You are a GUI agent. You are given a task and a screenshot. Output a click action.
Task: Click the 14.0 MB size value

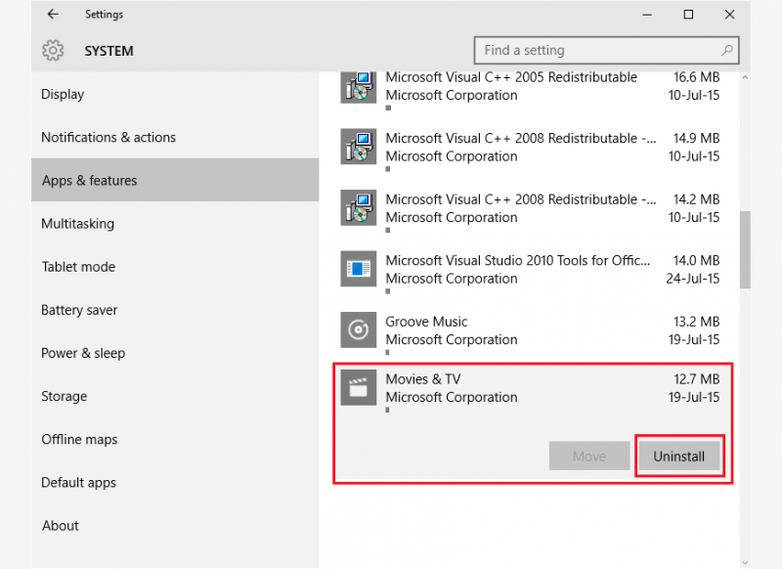(x=696, y=260)
